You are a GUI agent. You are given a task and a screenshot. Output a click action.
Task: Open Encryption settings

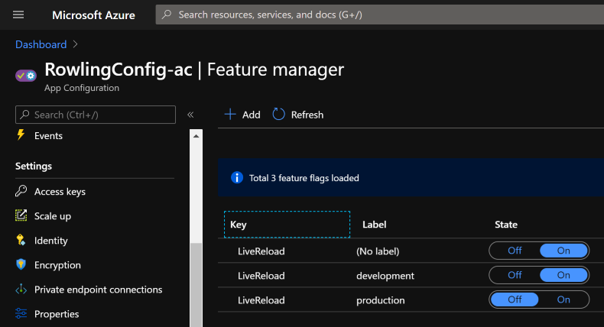point(57,265)
